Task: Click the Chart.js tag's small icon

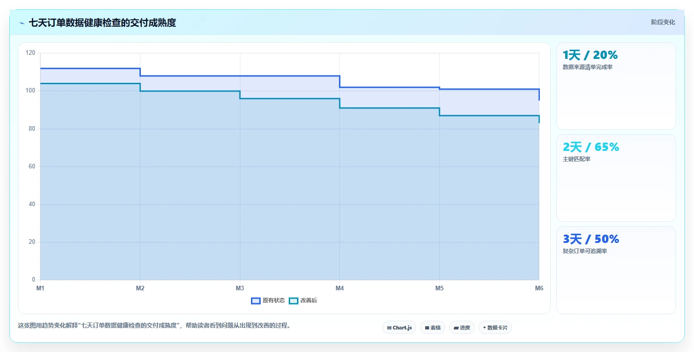Action: coord(389,328)
